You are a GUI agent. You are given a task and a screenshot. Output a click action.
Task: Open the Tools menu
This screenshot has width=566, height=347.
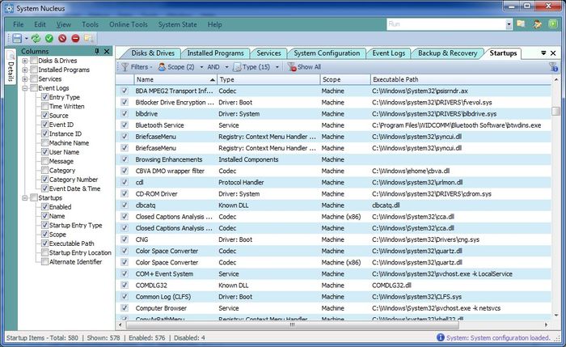coord(90,24)
